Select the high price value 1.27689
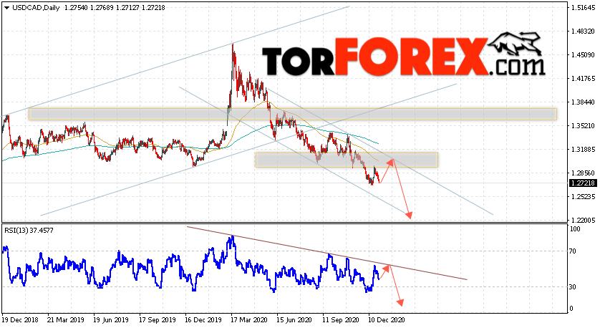 coord(102,8)
